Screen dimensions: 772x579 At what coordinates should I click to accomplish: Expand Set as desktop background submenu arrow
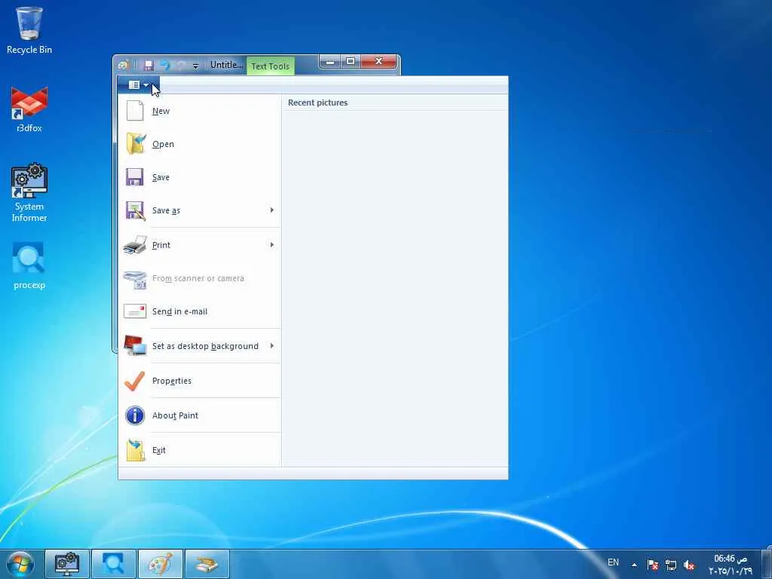pyautogui.click(x=271, y=346)
